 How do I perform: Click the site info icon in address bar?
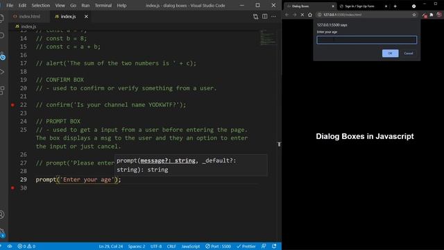[x=319, y=15]
